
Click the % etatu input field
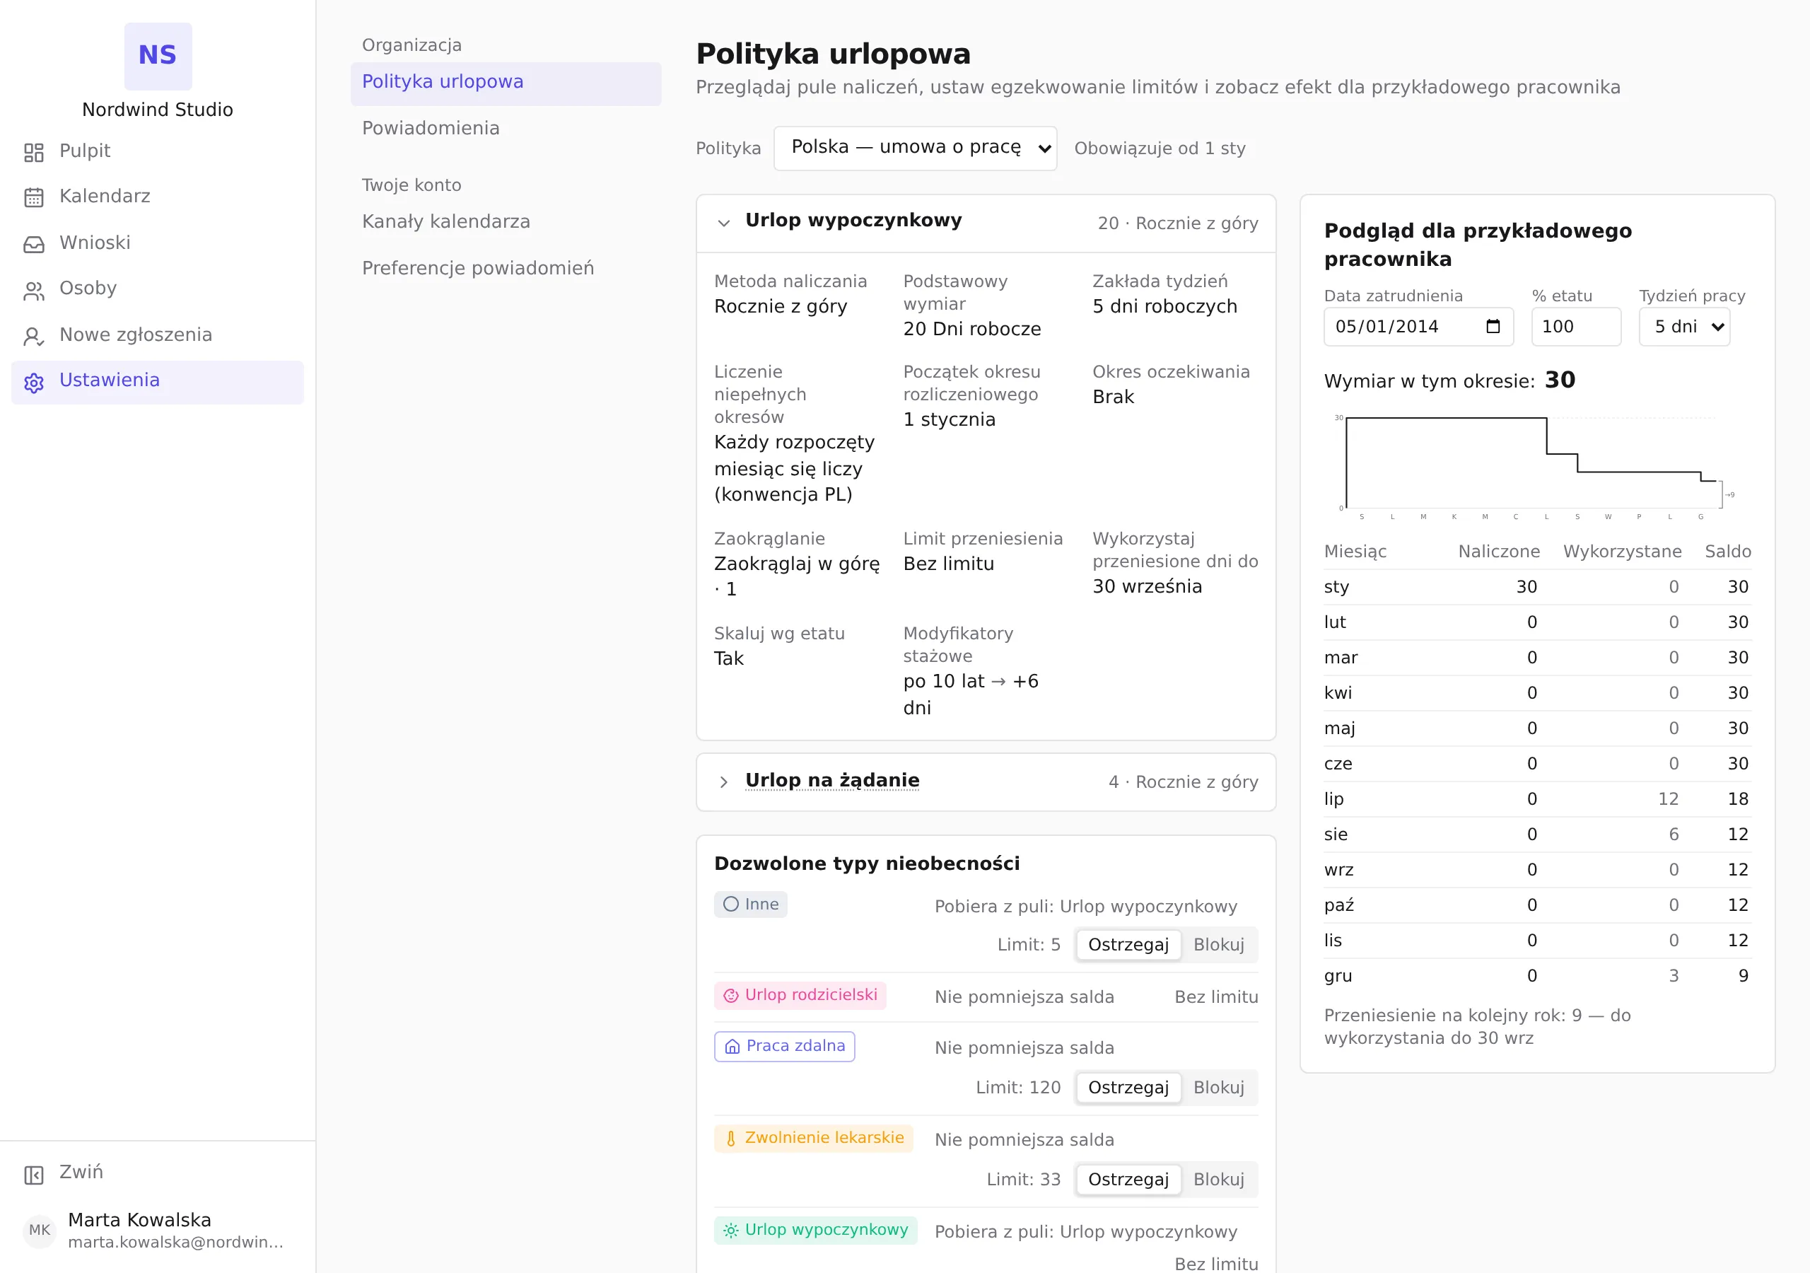click(1576, 327)
